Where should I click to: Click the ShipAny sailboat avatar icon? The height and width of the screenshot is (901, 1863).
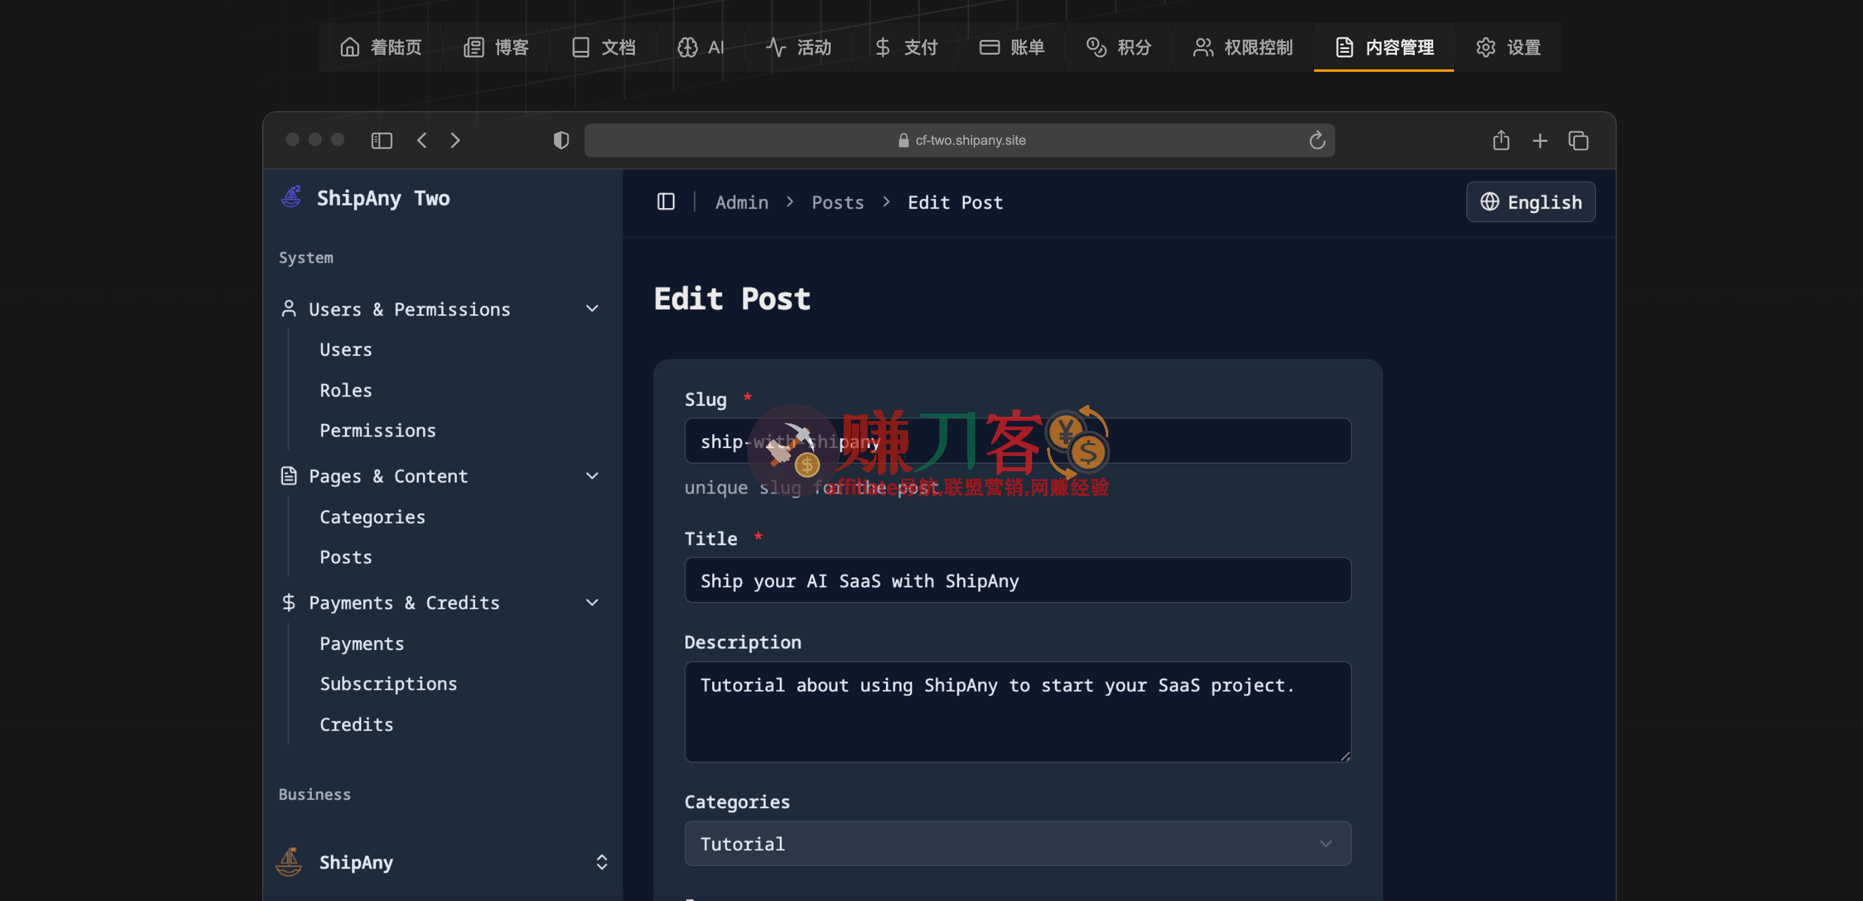[x=289, y=862]
